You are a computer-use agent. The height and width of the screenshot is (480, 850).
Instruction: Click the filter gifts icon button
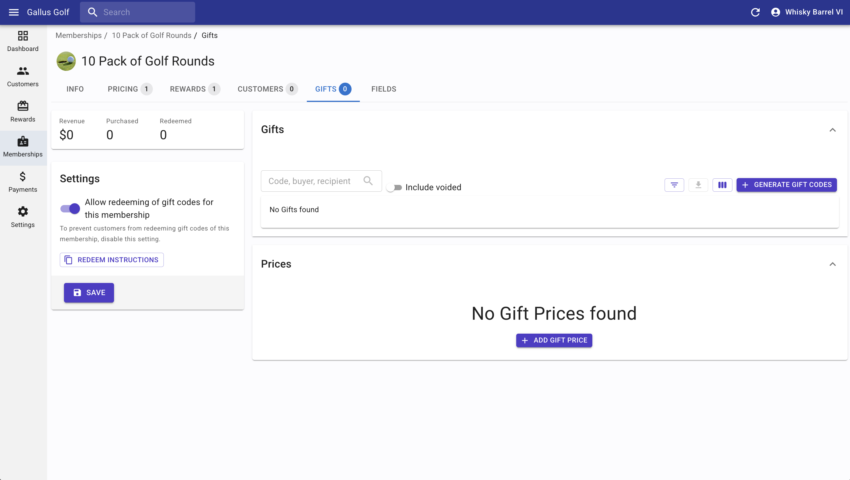pyautogui.click(x=674, y=185)
